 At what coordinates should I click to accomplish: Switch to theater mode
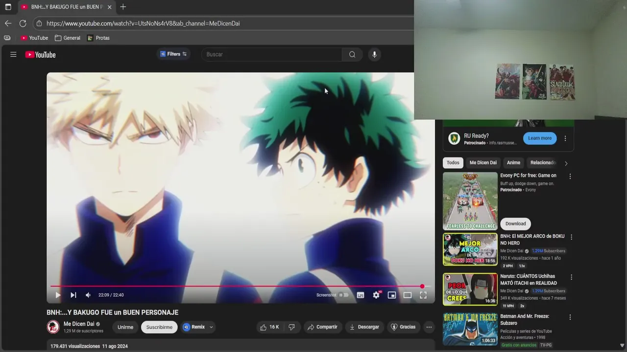(408, 295)
